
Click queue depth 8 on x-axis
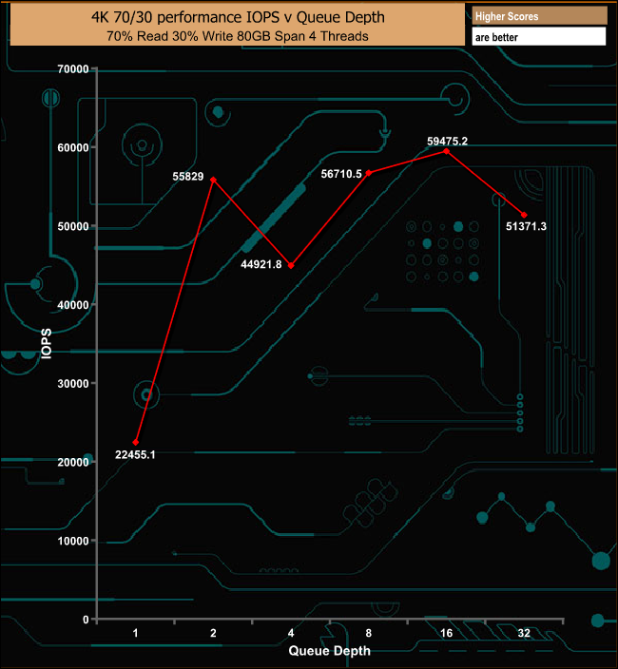(x=369, y=633)
